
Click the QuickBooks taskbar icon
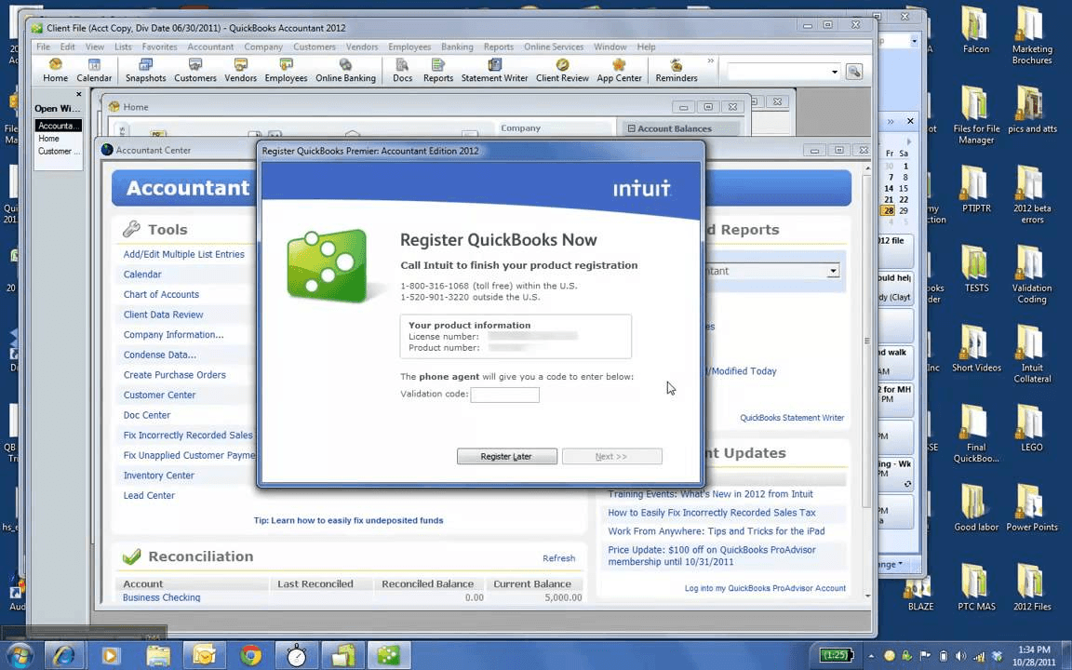[389, 656]
